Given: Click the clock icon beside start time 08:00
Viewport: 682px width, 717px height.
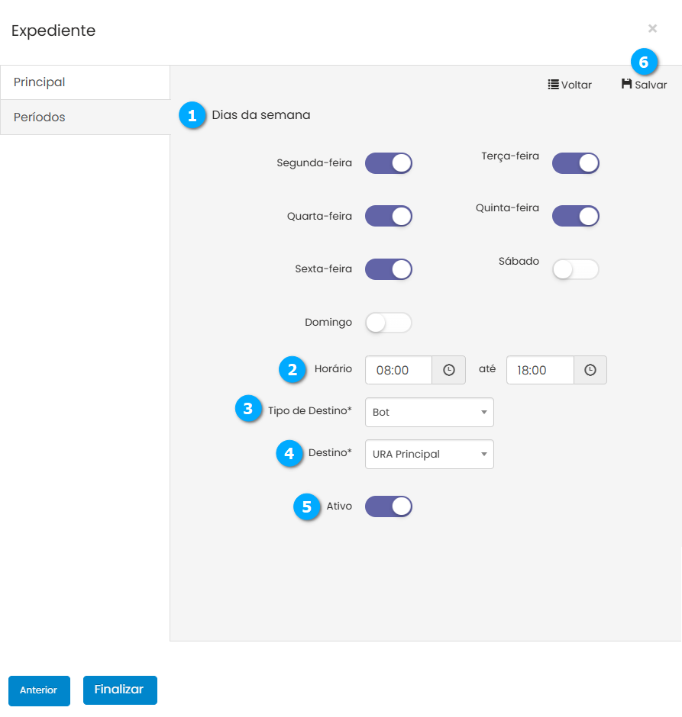Looking at the screenshot, I should pyautogui.click(x=449, y=370).
